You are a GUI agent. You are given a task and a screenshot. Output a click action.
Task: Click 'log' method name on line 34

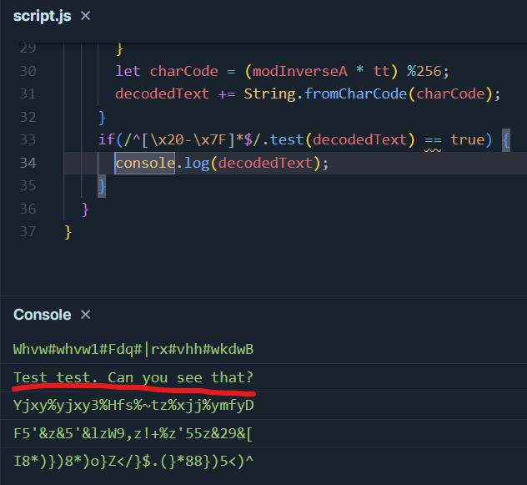[197, 164]
